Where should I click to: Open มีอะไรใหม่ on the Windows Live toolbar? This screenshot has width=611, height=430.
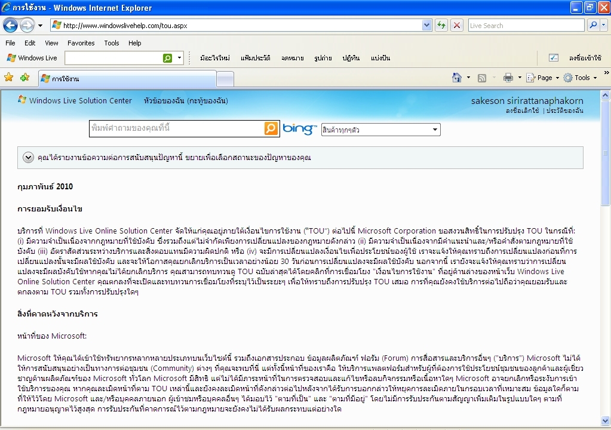214,58
